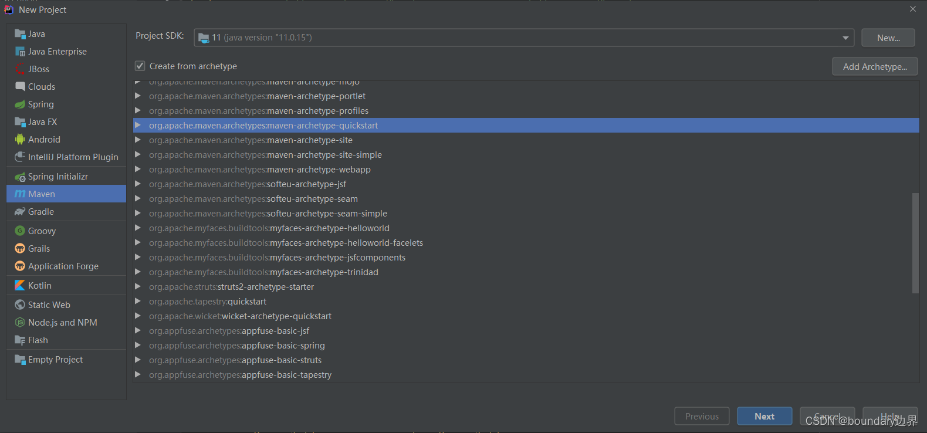Screen dimensions: 927x433
Task: Select myfaces-archetype-helloworld-facelets text
Action: coord(346,243)
